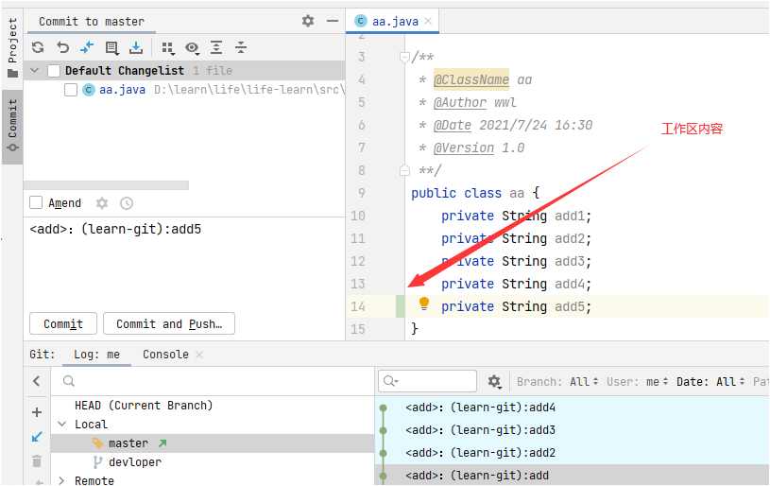Switch to the Console tab
770x486 pixels.
pos(165,355)
